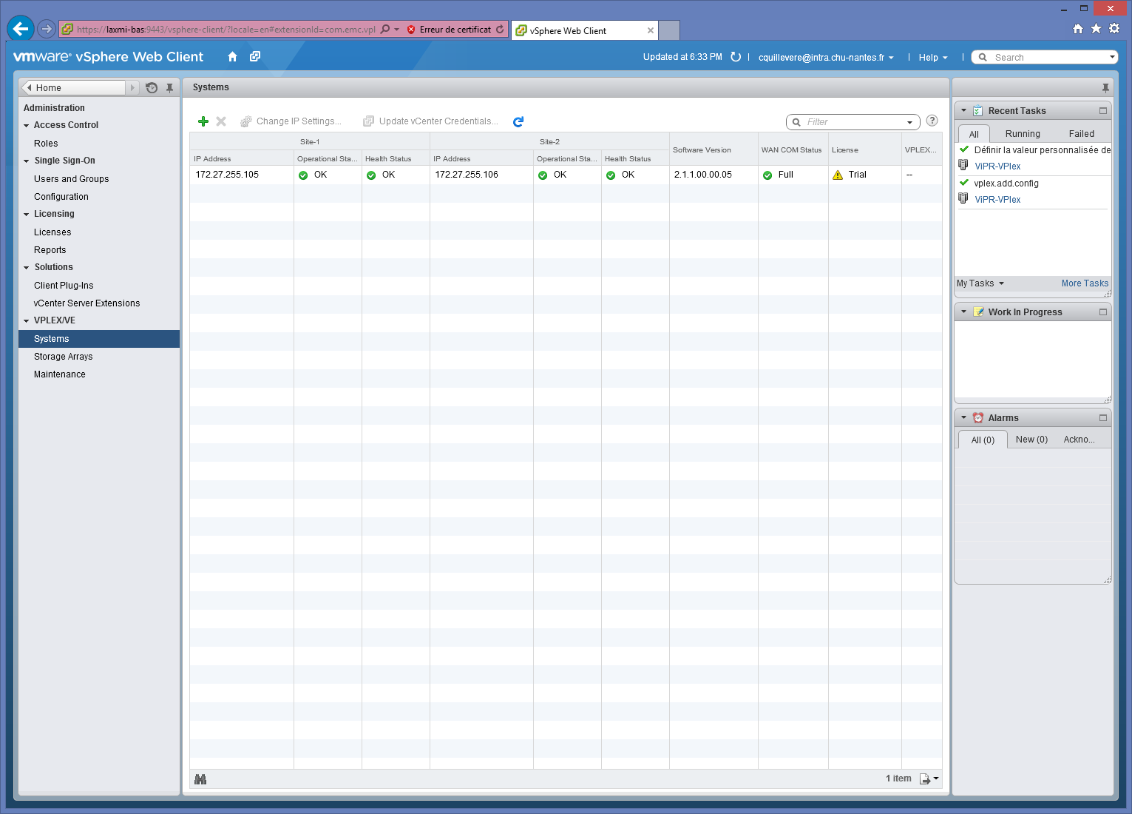Collapse the VPLEX/VE tree section
The height and width of the screenshot is (814, 1132).
(27, 321)
